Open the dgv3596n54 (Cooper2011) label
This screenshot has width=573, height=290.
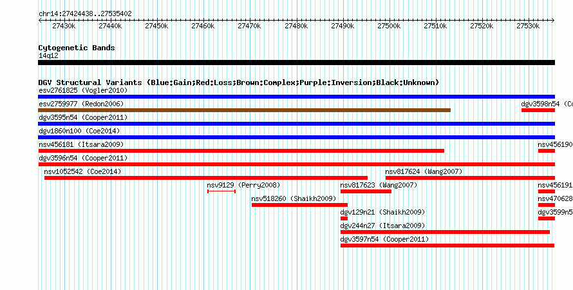(x=83, y=158)
